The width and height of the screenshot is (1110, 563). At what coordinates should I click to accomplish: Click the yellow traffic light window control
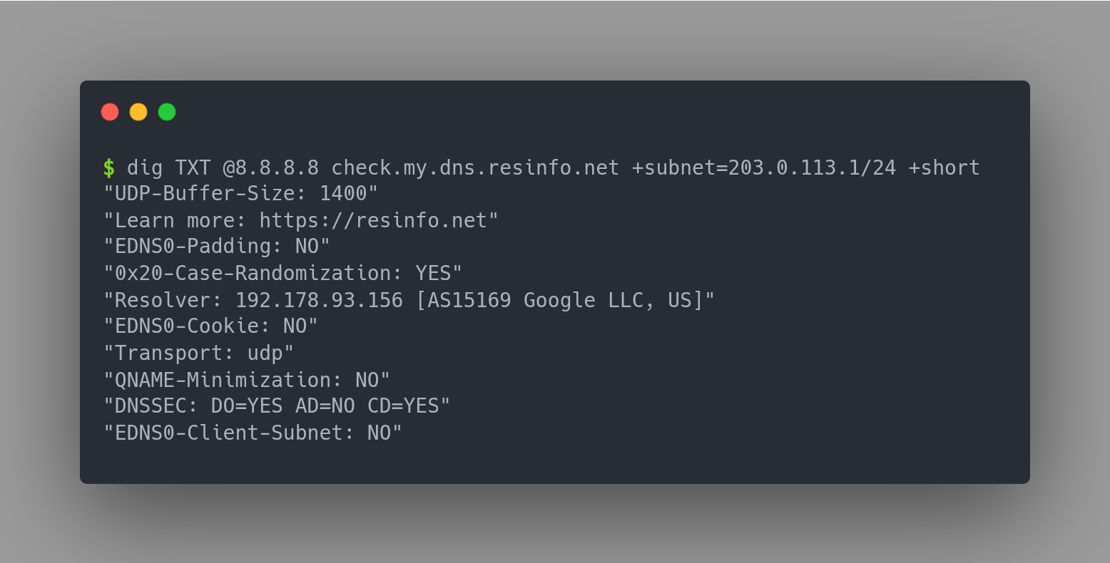[138, 112]
